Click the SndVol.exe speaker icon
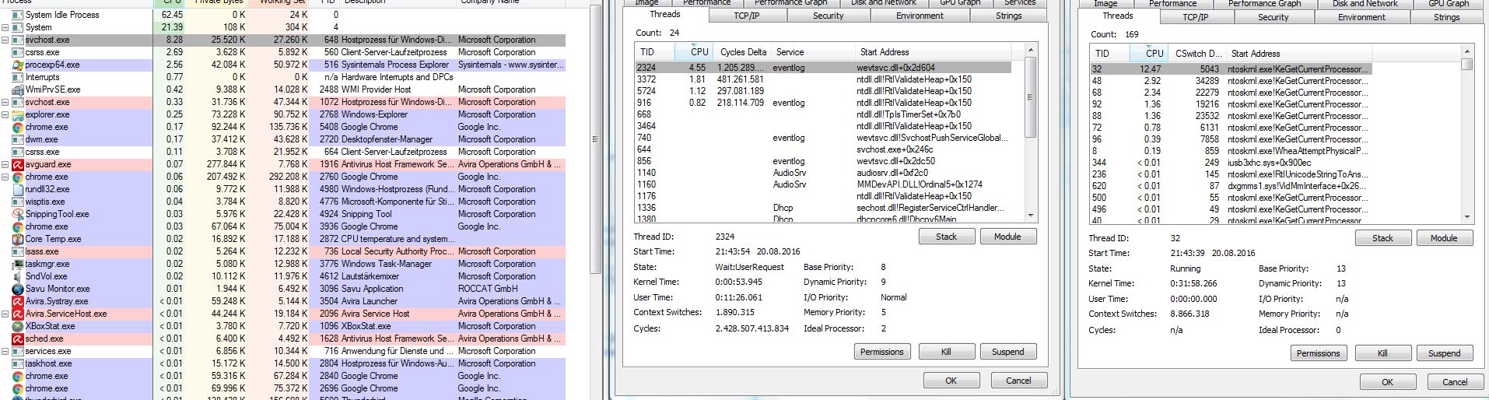 pyautogui.click(x=18, y=276)
